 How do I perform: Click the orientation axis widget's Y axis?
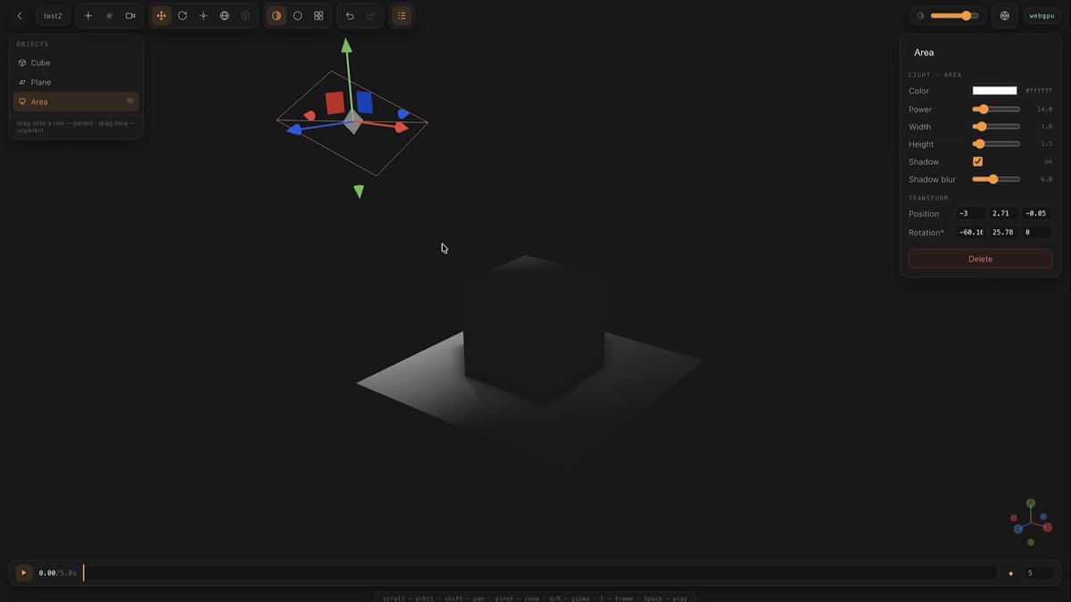tap(1031, 504)
